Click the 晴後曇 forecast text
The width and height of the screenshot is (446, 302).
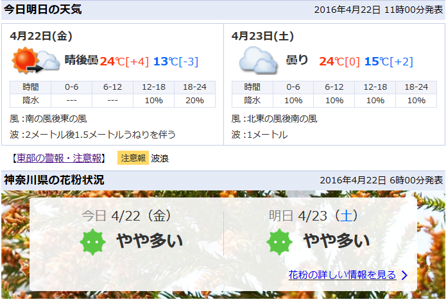point(81,60)
